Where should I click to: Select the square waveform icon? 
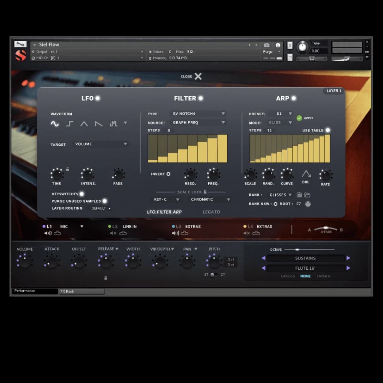point(69,124)
